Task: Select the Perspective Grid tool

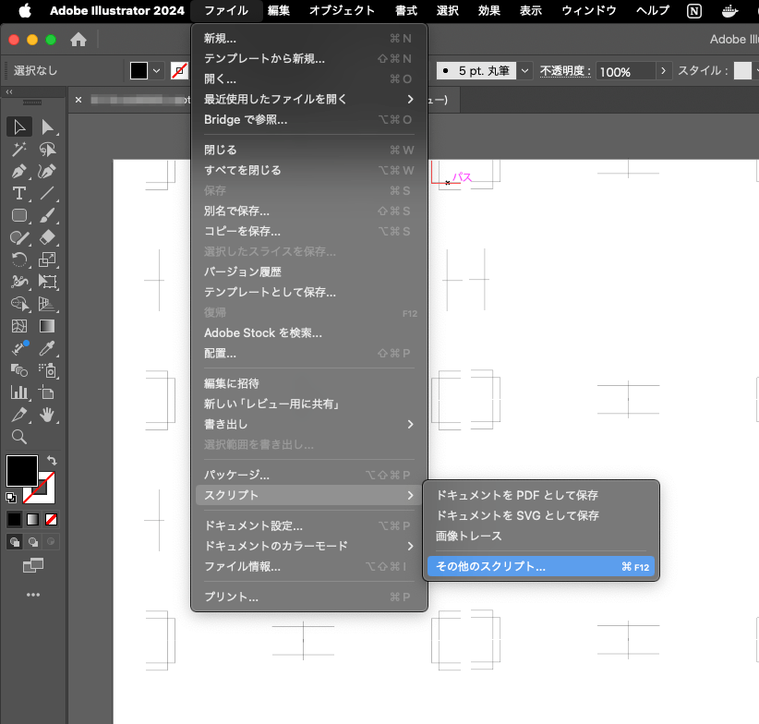Action: (47, 304)
